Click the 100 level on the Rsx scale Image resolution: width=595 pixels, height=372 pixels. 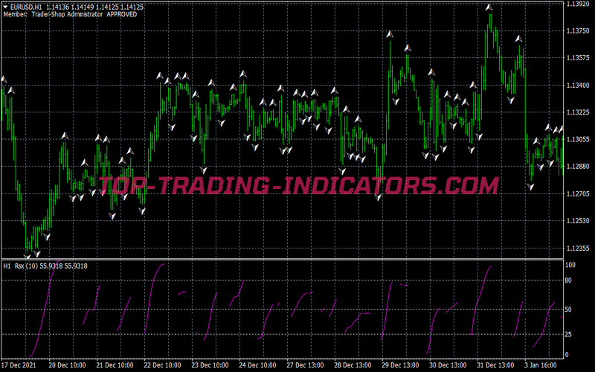click(570, 265)
